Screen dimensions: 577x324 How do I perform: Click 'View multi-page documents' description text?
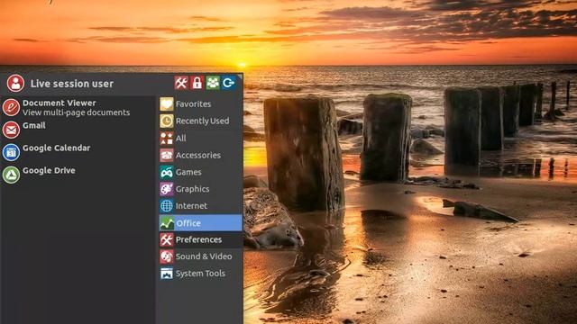[x=76, y=112]
